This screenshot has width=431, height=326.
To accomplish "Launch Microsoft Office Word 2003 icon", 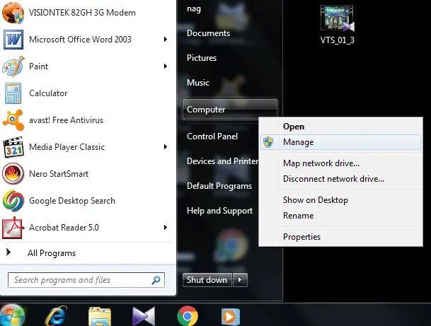I will (x=13, y=40).
